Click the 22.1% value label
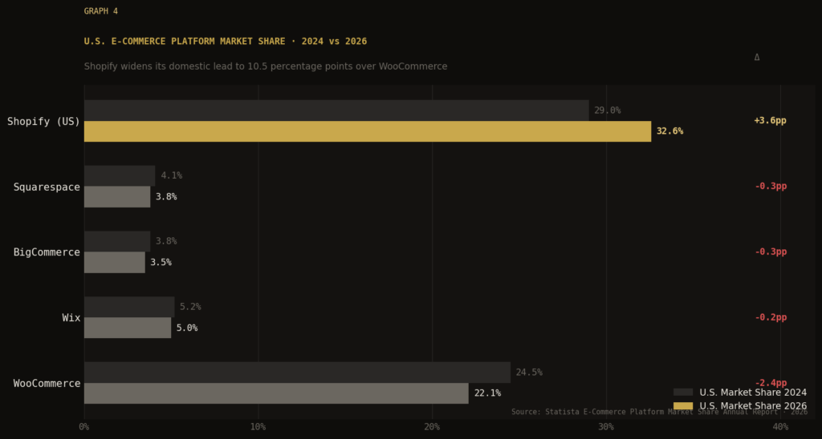This screenshot has width=822, height=439. point(487,393)
